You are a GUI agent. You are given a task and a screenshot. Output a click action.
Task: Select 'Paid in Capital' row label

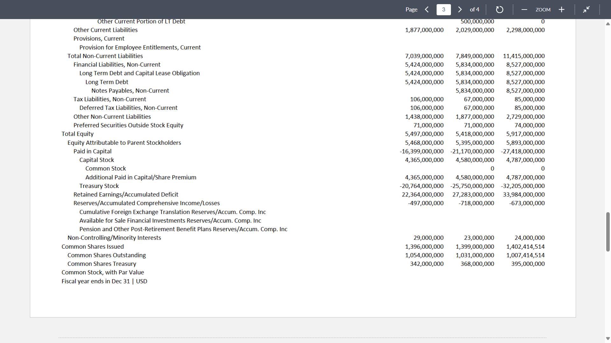coord(92,151)
